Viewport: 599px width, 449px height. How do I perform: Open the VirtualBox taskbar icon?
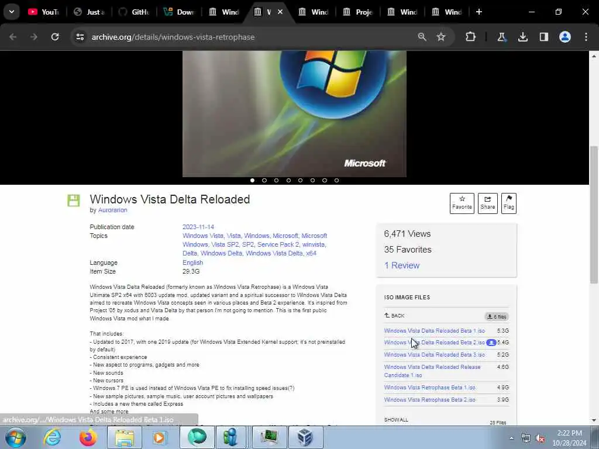pyautogui.click(x=305, y=437)
